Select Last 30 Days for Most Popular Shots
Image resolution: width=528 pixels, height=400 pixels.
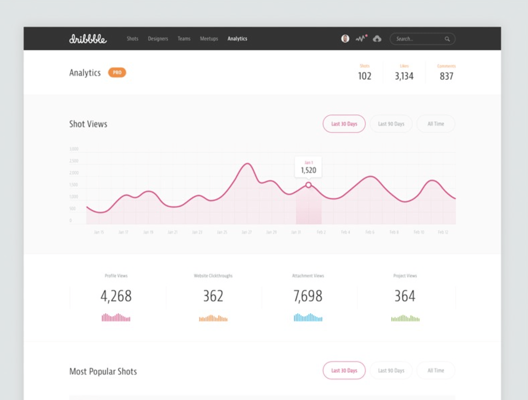(344, 370)
